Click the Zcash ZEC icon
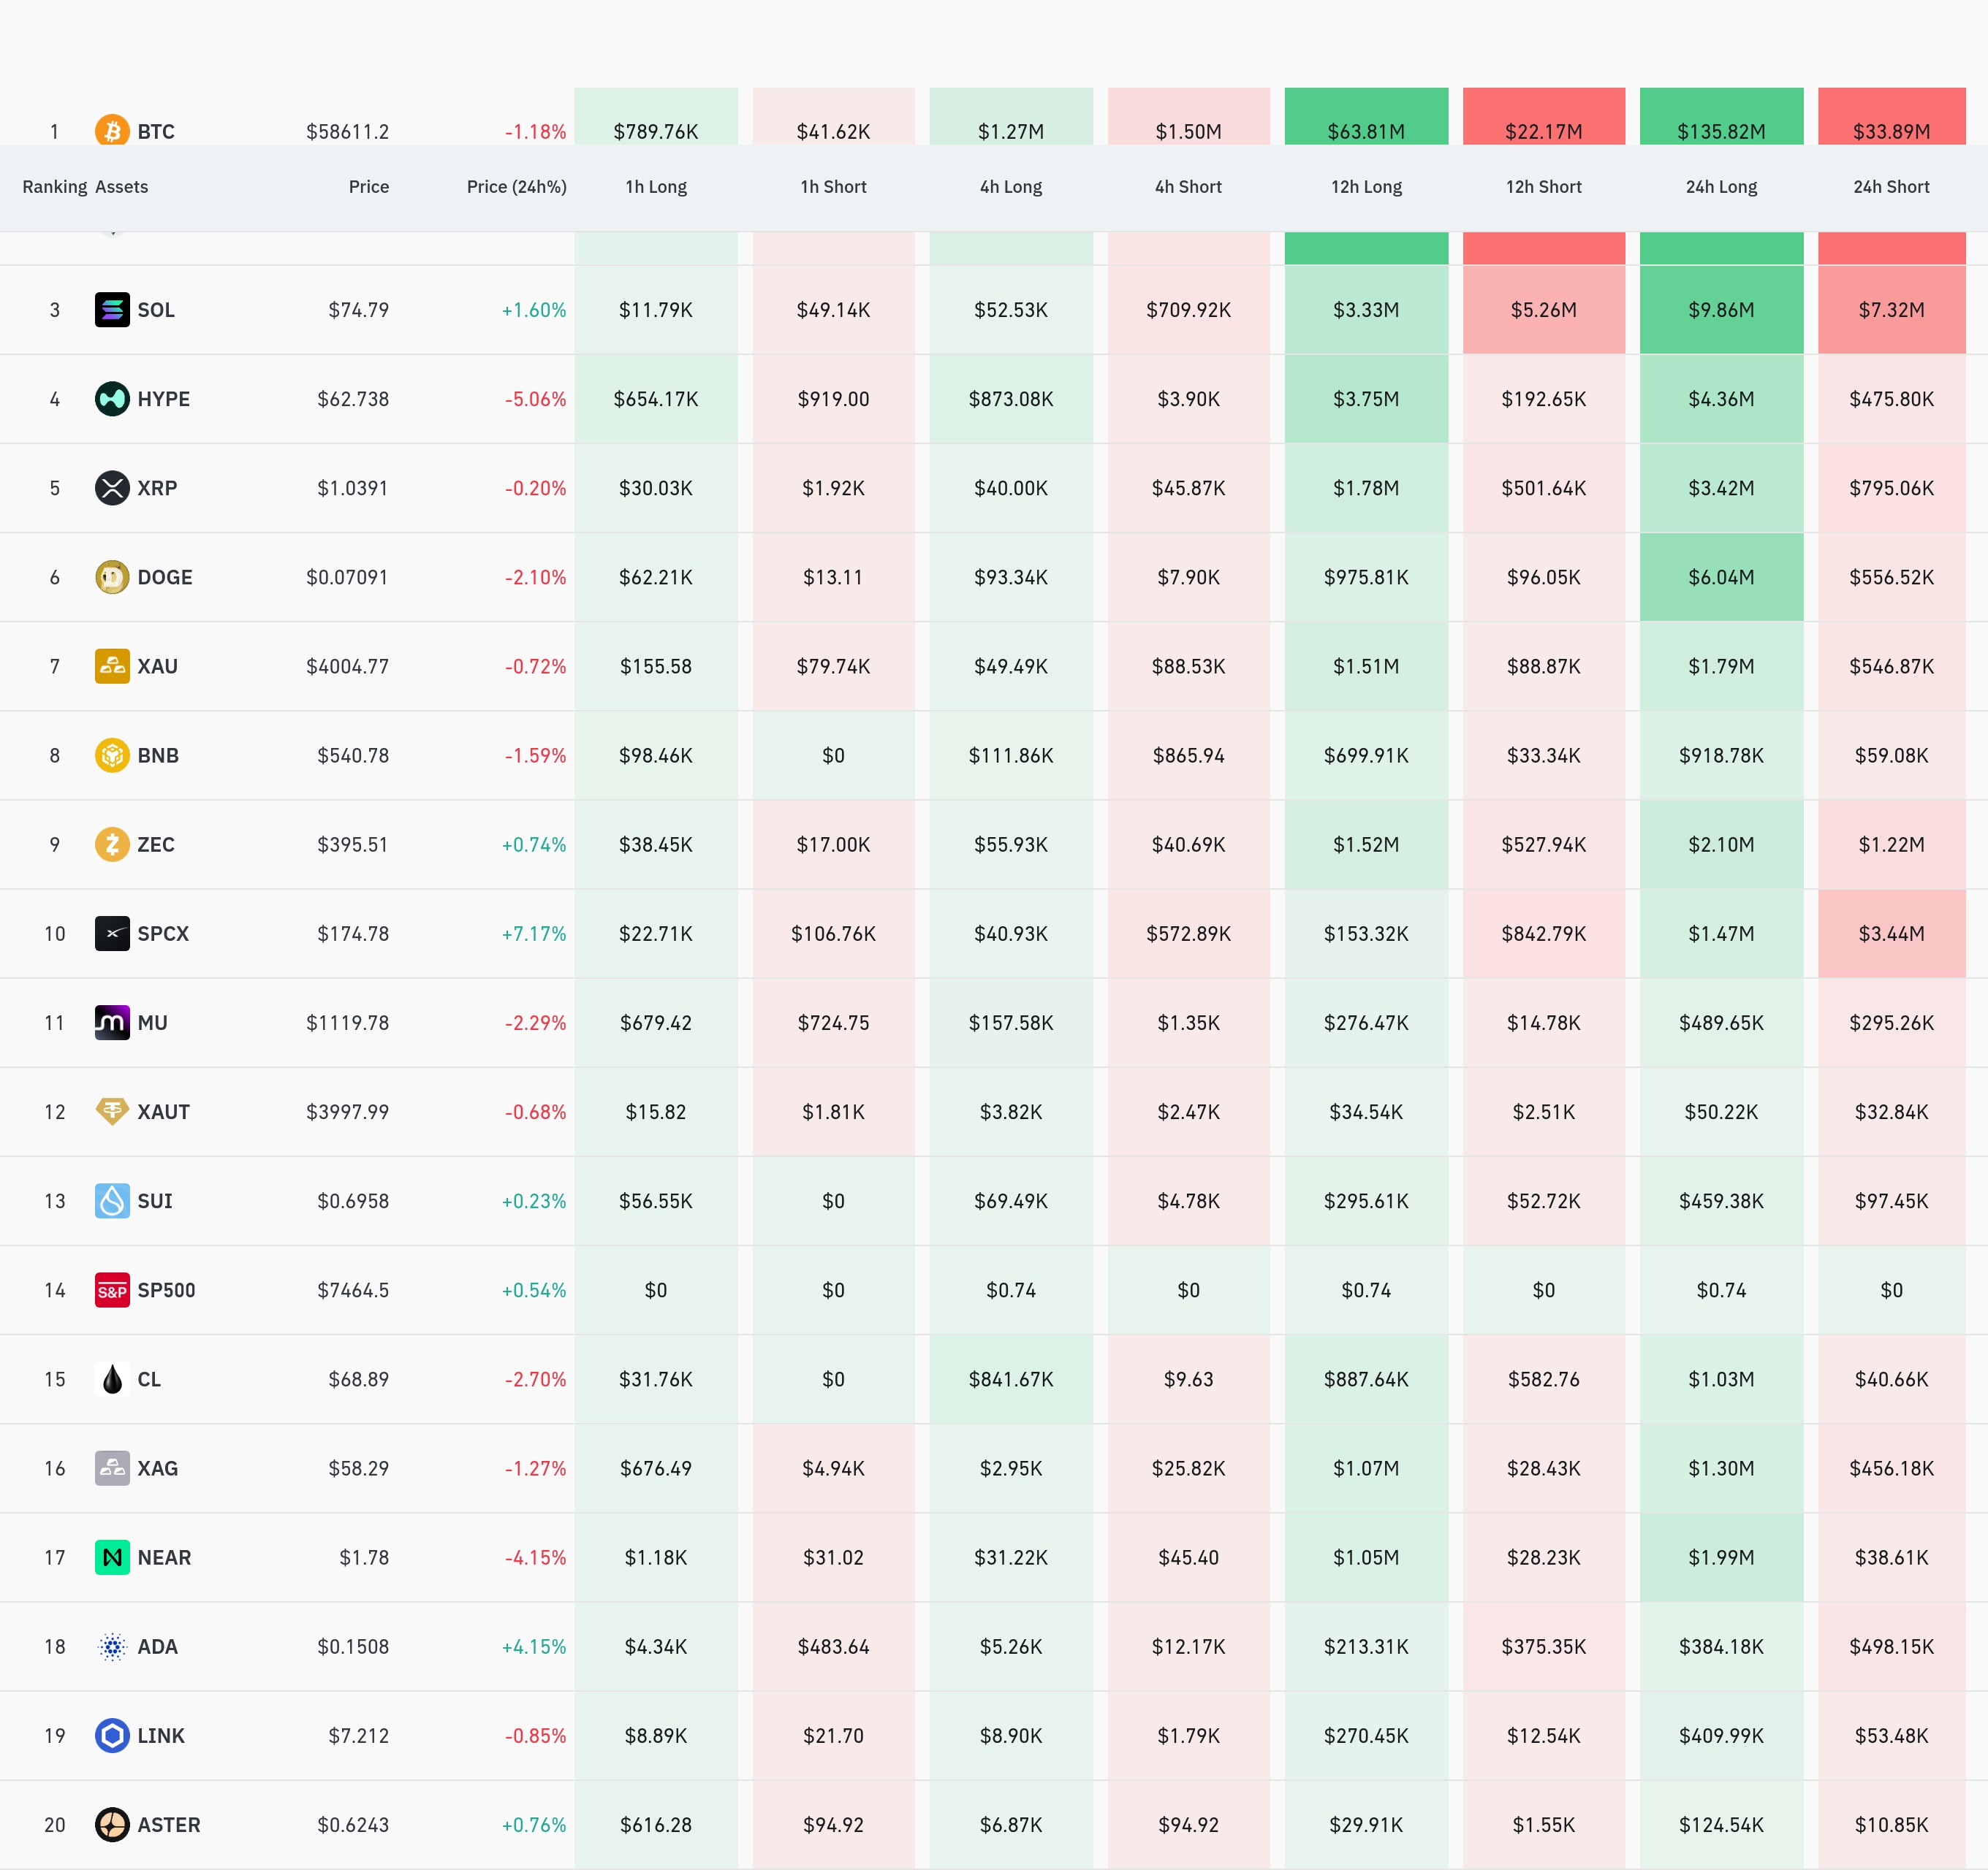This screenshot has height=1870, width=1988. (112, 844)
